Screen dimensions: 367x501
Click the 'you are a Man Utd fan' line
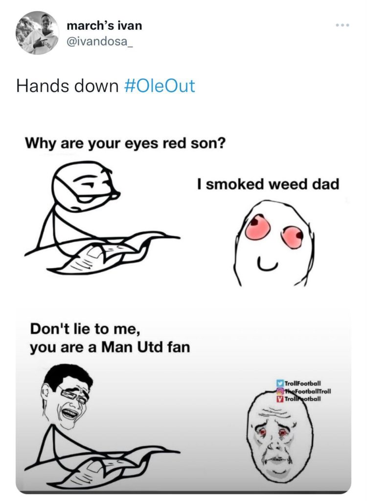tap(110, 347)
